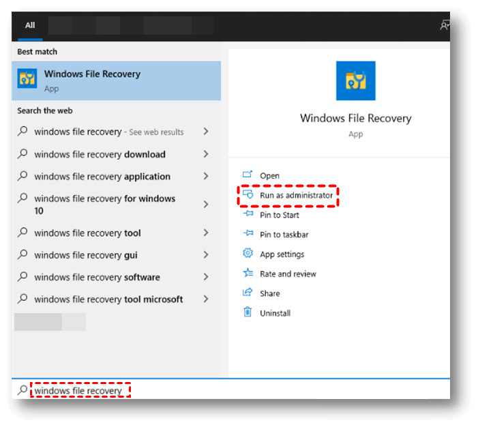Image resolution: width=478 pixels, height=427 pixels.
Task: Expand arrow for 'download' suggestion
Action: [x=206, y=154]
